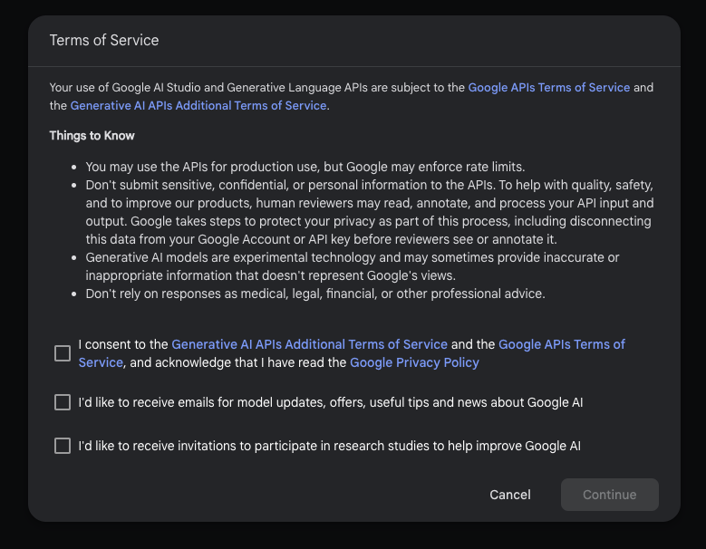Screen dimensions: 706x549
Task: Open Google APIs Terms of Service link in intro sentence
Action: click(548, 88)
